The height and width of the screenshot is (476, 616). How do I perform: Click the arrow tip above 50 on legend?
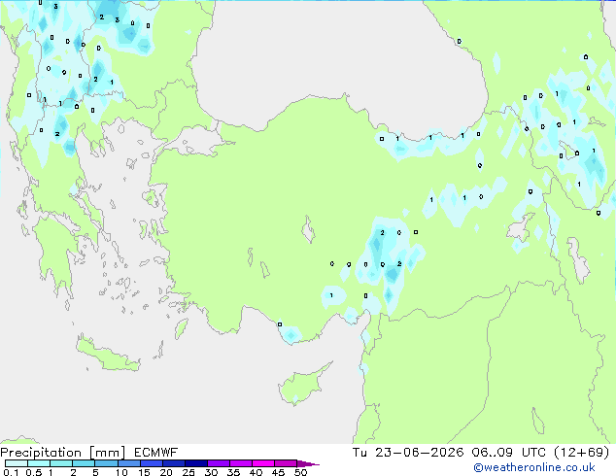pyautogui.click(x=308, y=463)
